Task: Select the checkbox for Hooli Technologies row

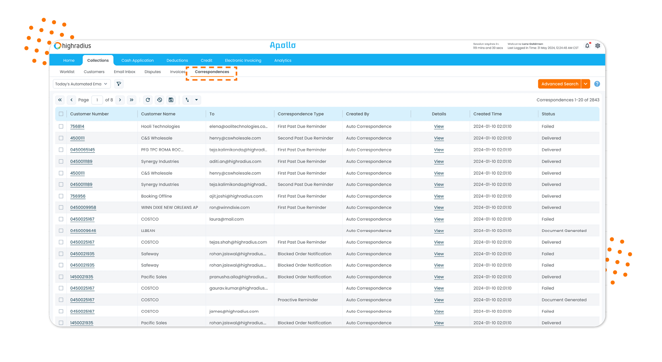Action: (61, 126)
